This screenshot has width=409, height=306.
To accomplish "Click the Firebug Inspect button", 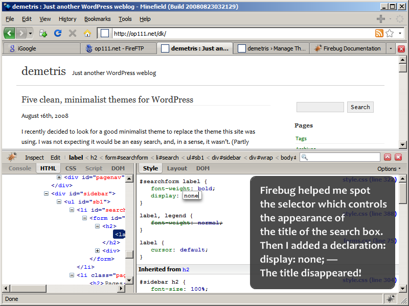I will (x=34, y=158).
